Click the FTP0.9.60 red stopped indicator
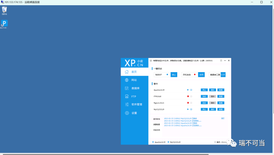274x155 pixels. coord(188,96)
